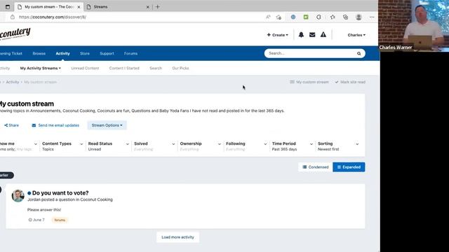Open the Create dropdown menu
Screen dimensions: 449x252
click(278, 35)
